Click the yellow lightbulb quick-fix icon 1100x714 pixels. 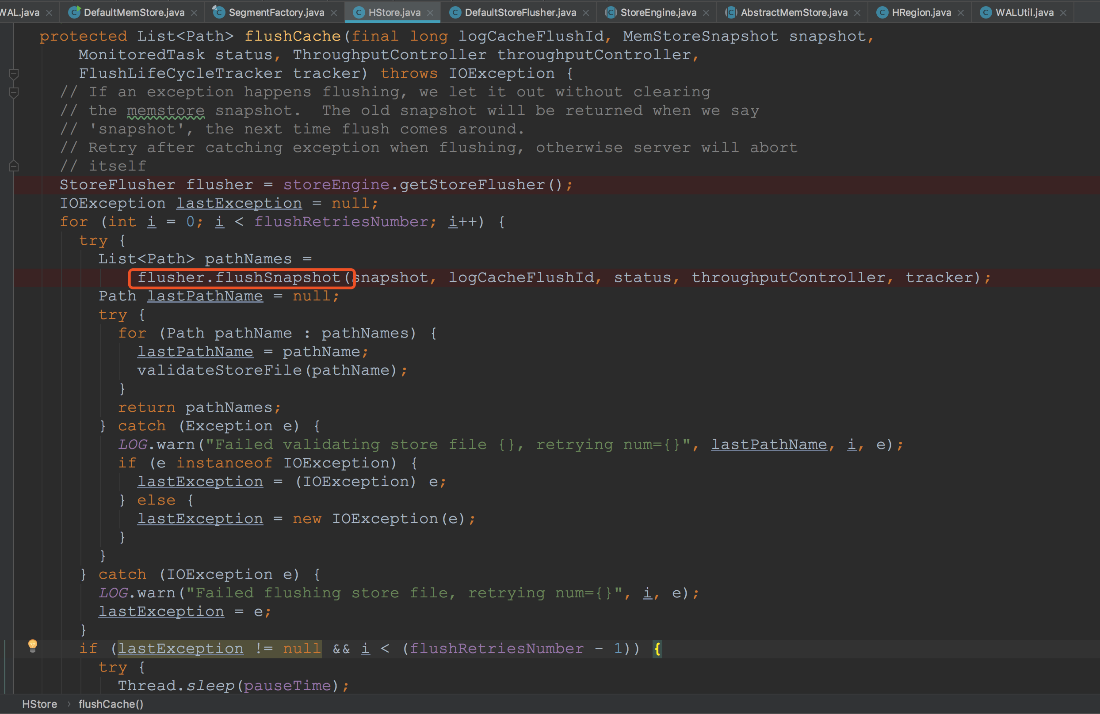(x=32, y=645)
